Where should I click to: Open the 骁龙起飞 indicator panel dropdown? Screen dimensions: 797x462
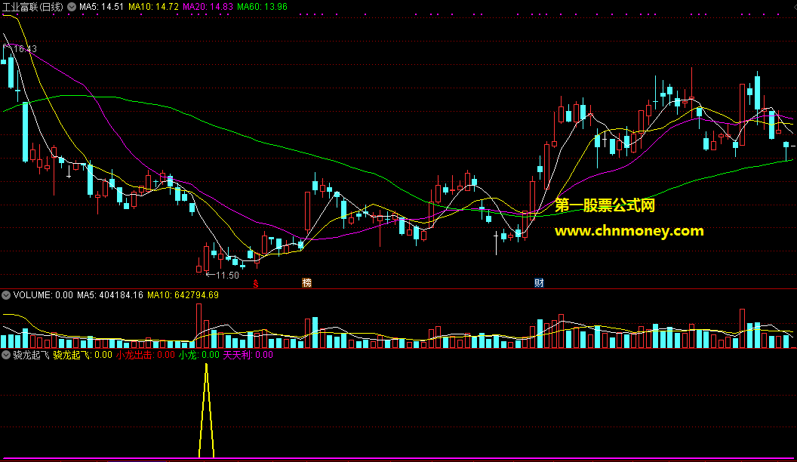click(6, 355)
